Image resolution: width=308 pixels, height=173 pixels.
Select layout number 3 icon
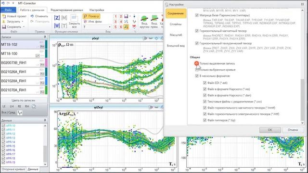(x=115, y=22)
